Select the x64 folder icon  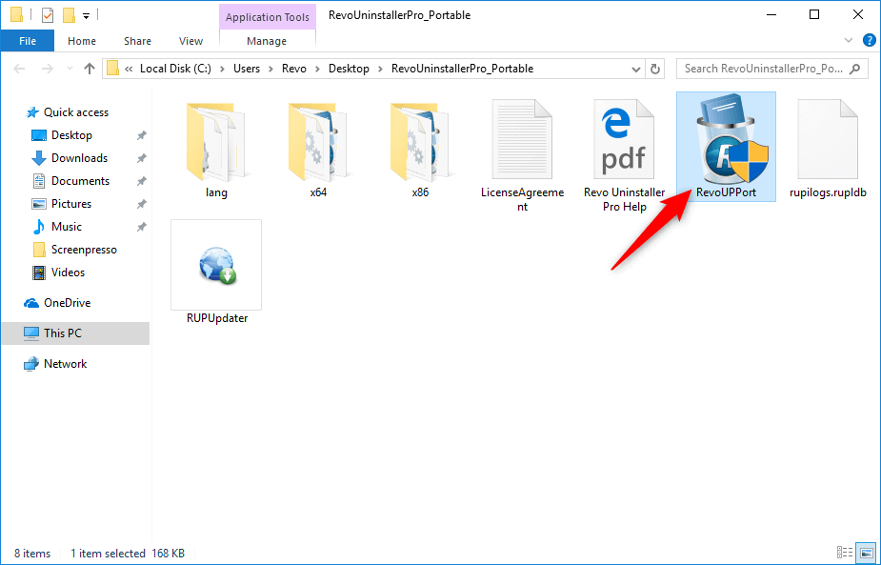pyautogui.click(x=318, y=142)
